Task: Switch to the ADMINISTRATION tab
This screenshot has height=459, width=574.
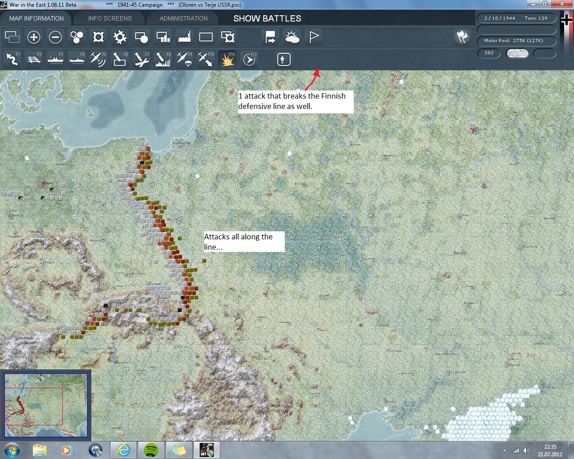Action: (183, 18)
